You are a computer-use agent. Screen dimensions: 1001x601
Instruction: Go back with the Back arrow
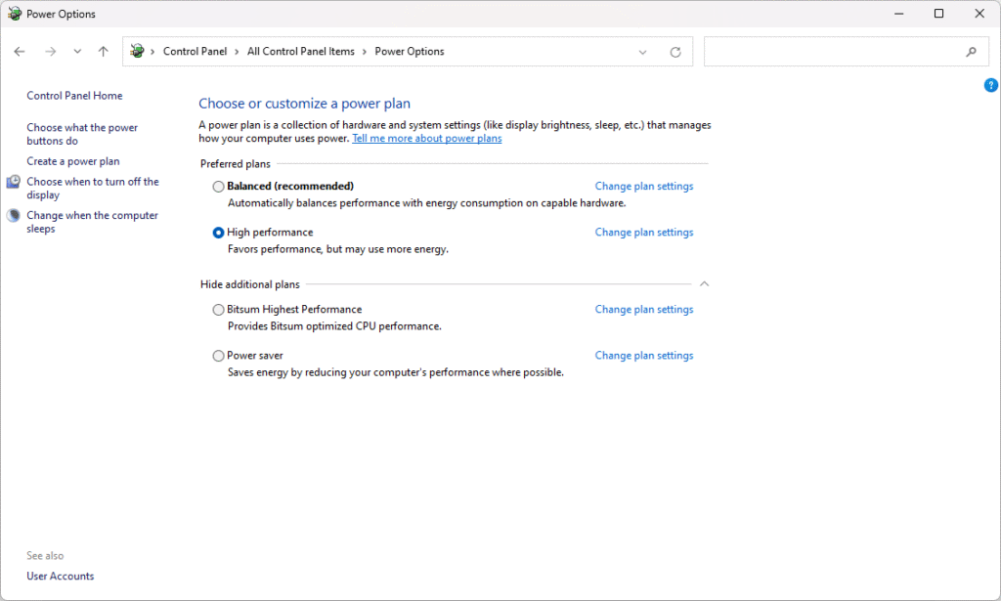[x=20, y=52]
